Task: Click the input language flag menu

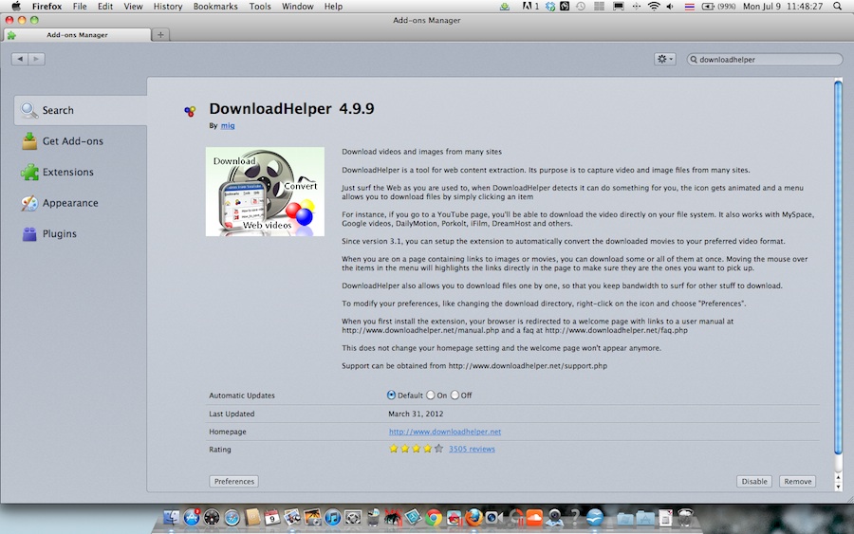Action: [690, 7]
